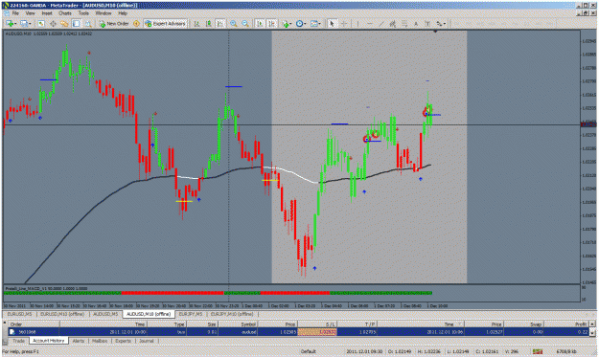Toggle the Expert Advisors button
This screenshot has height=357, width=599.
[x=166, y=24]
